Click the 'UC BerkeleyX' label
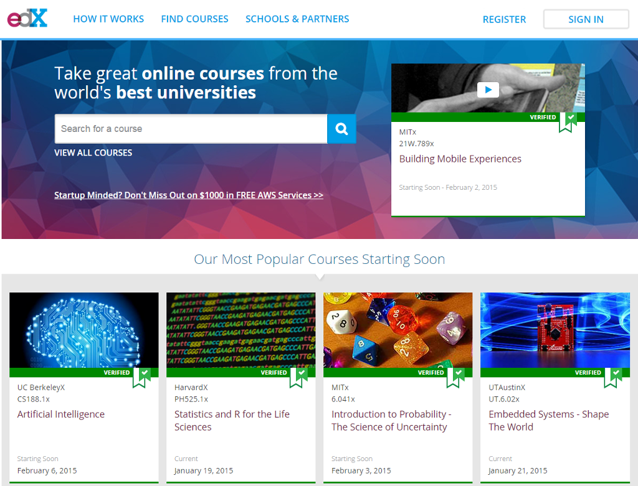 click(x=40, y=388)
